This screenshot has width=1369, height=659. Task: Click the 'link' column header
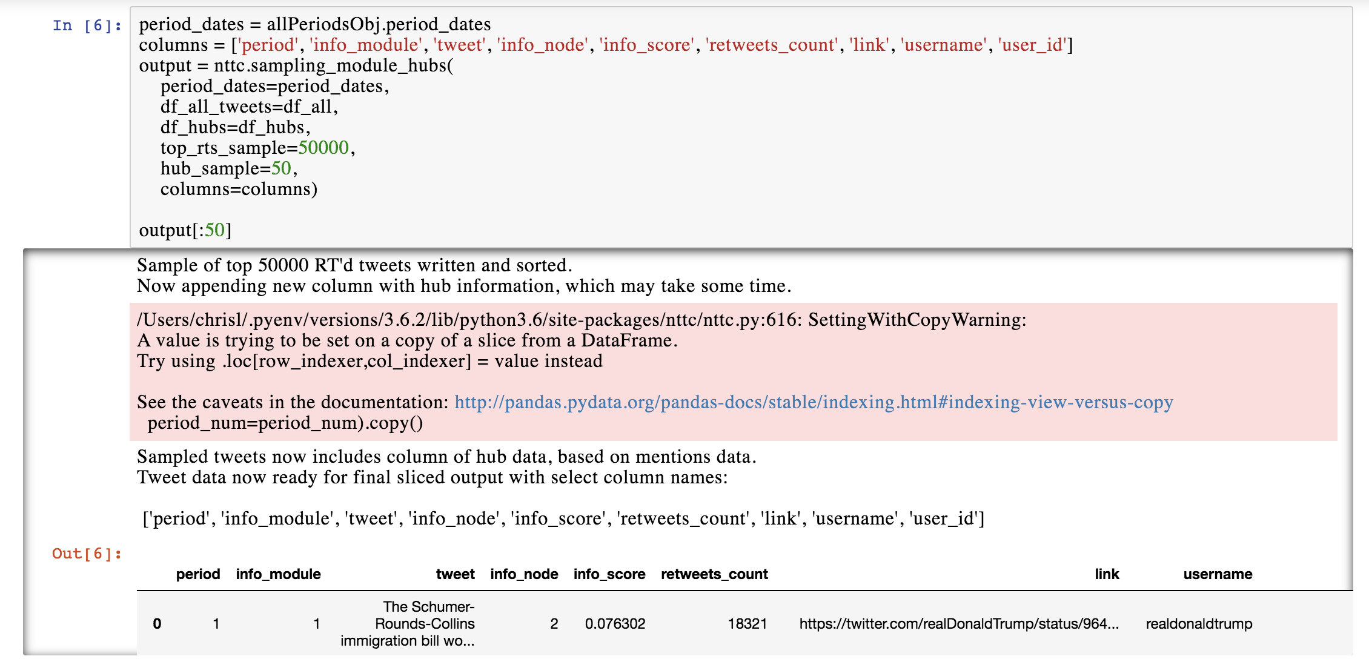click(x=1106, y=574)
